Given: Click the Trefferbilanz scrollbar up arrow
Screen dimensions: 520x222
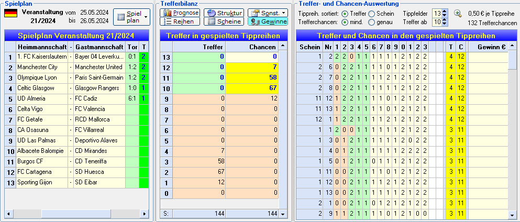Looking at the screenshot, I should click(282, 46).
